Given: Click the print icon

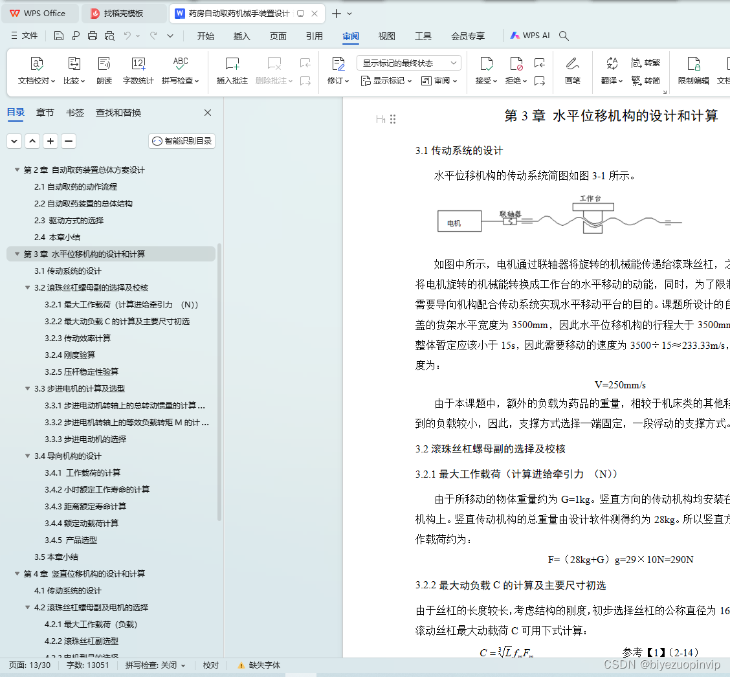Looking at the screenshot, I should click(x=93, y=36).
